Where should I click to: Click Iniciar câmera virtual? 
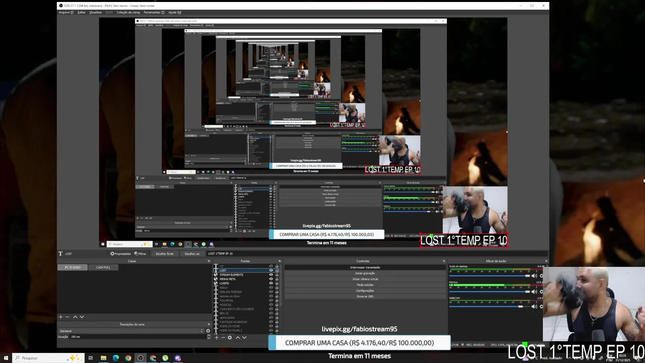pos(365,279)
